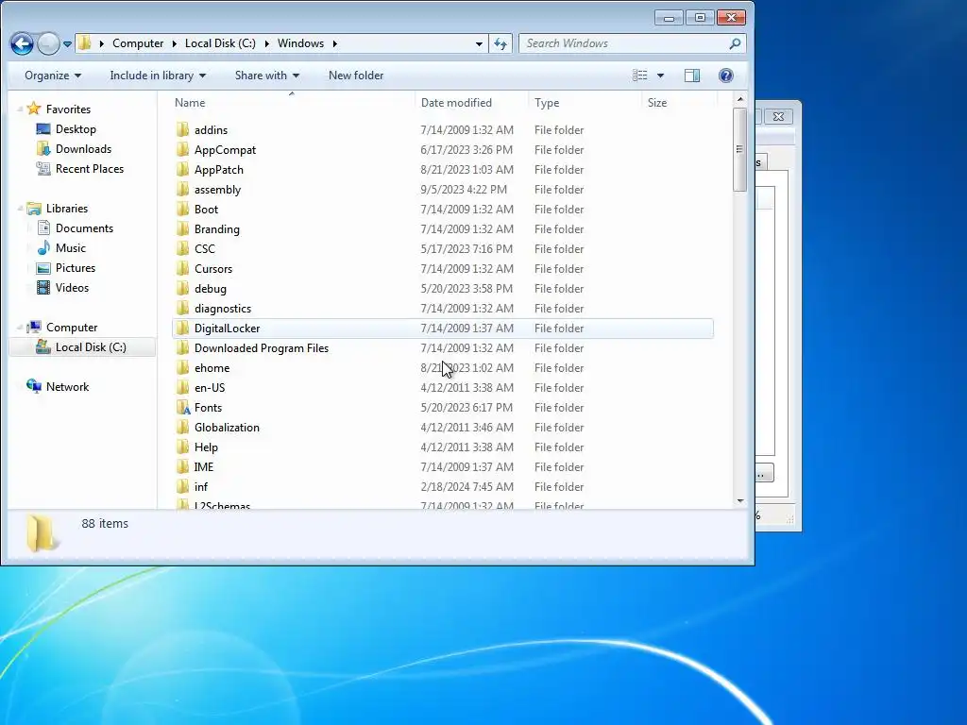Select the diagnostics folder icon
This screenshot has height=725, width=967.
point(182,308)
